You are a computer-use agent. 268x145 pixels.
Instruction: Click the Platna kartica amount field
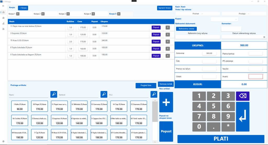click(x=255, y=53)
